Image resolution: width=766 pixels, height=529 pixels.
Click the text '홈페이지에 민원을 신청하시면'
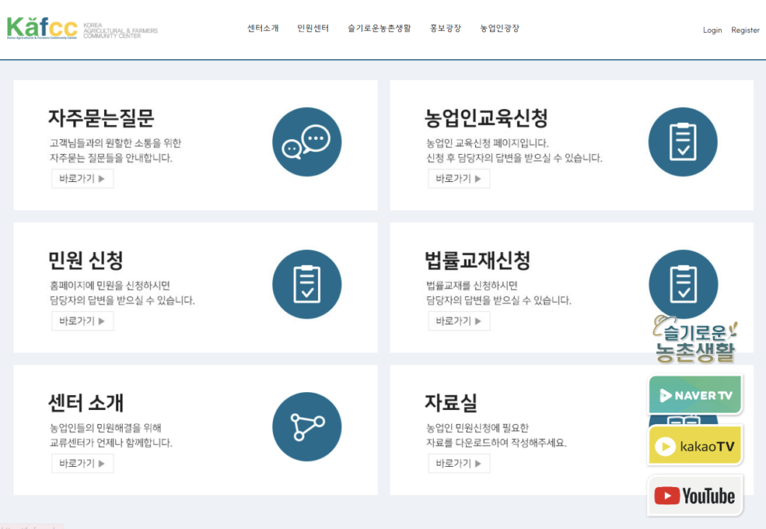pos(110,285)
